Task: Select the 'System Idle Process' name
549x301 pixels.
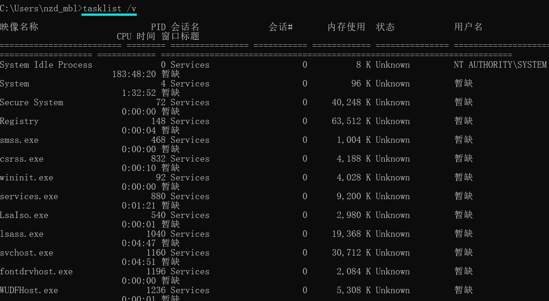Action: click(x=46, y=65)
